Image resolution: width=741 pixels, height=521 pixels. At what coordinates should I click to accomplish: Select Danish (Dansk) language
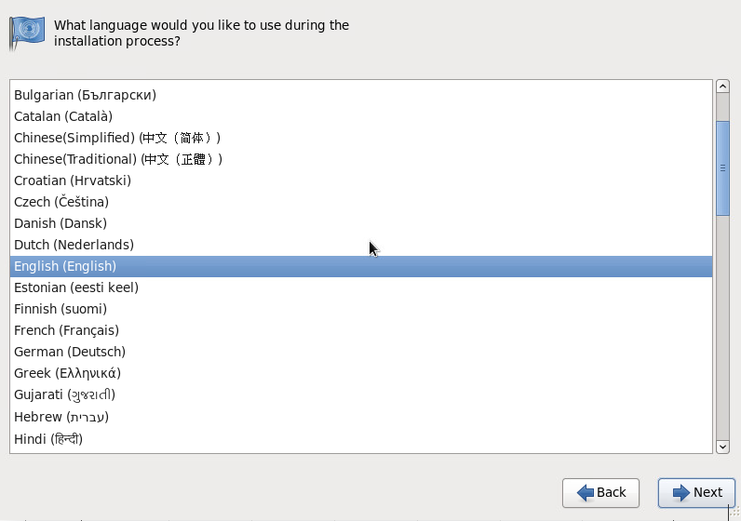click(x=361, y=223)
